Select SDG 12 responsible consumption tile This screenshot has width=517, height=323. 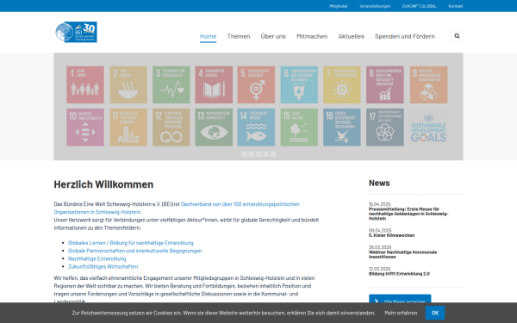[171, 127]
